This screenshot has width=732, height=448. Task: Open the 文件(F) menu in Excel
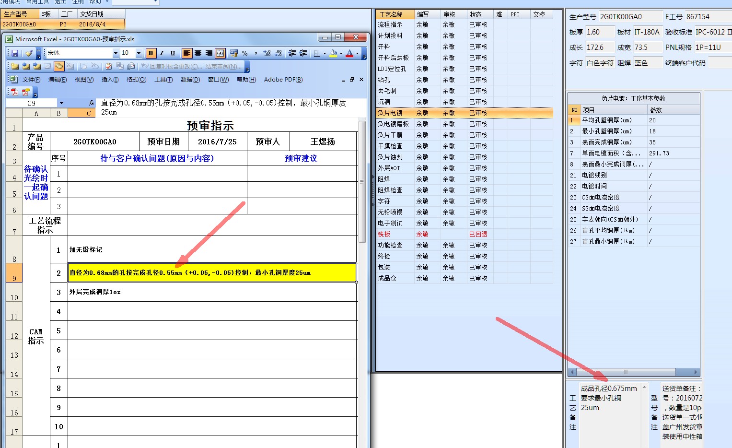click(31, 80)
